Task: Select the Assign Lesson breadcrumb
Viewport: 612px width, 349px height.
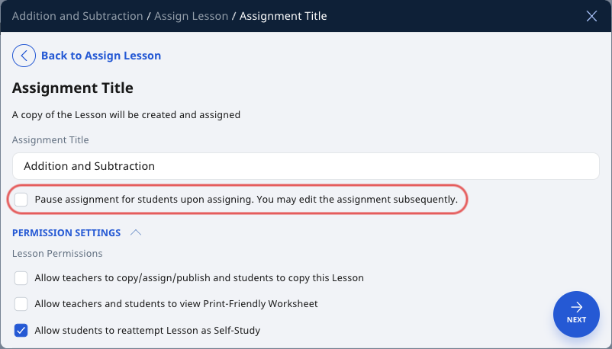Action: (x=191, y=16)
